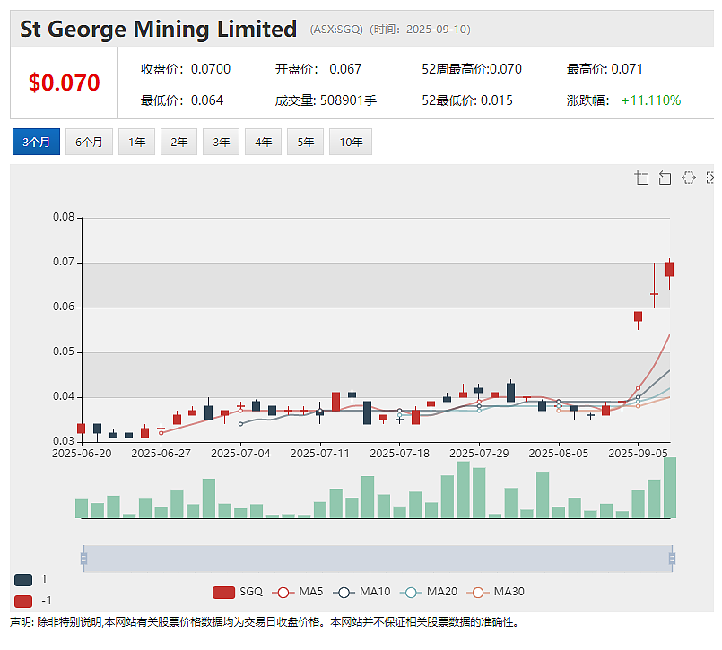
Task: Open the 4年 range view
Action: 263,142
